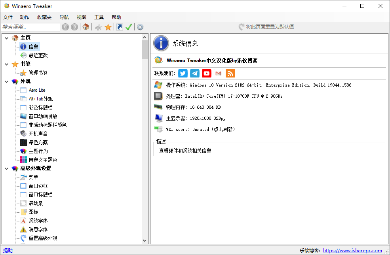Screen dimensions: 390x255
Task: Open the YouTube contact icon
Action: coord(207,73)
